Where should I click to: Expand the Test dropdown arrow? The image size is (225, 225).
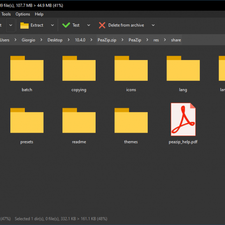(x=89, y=25)
